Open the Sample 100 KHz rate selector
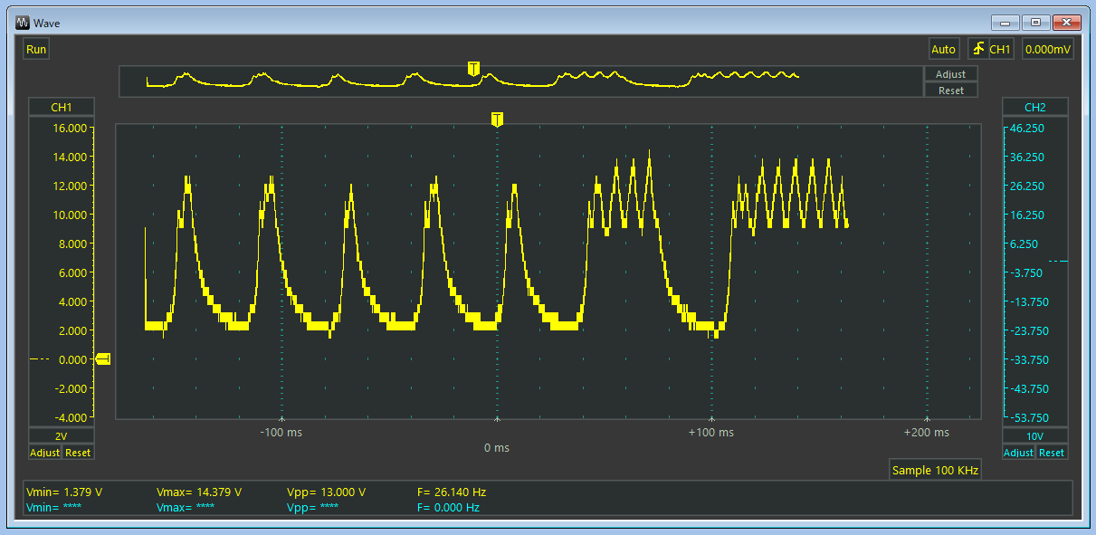Screen dimensions: 1096x535 (x=935, y=470)
